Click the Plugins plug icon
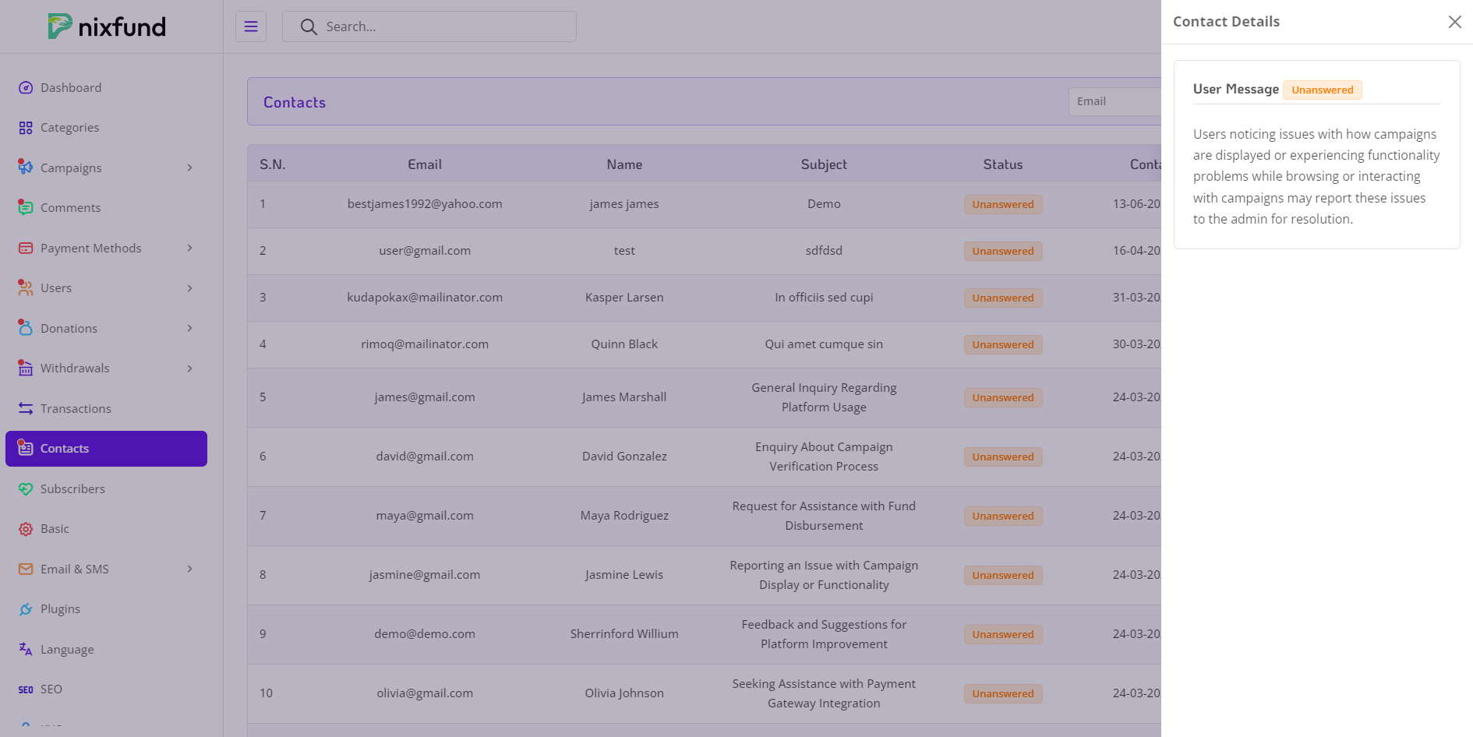The image size is (1473, 737). point(26,609)
